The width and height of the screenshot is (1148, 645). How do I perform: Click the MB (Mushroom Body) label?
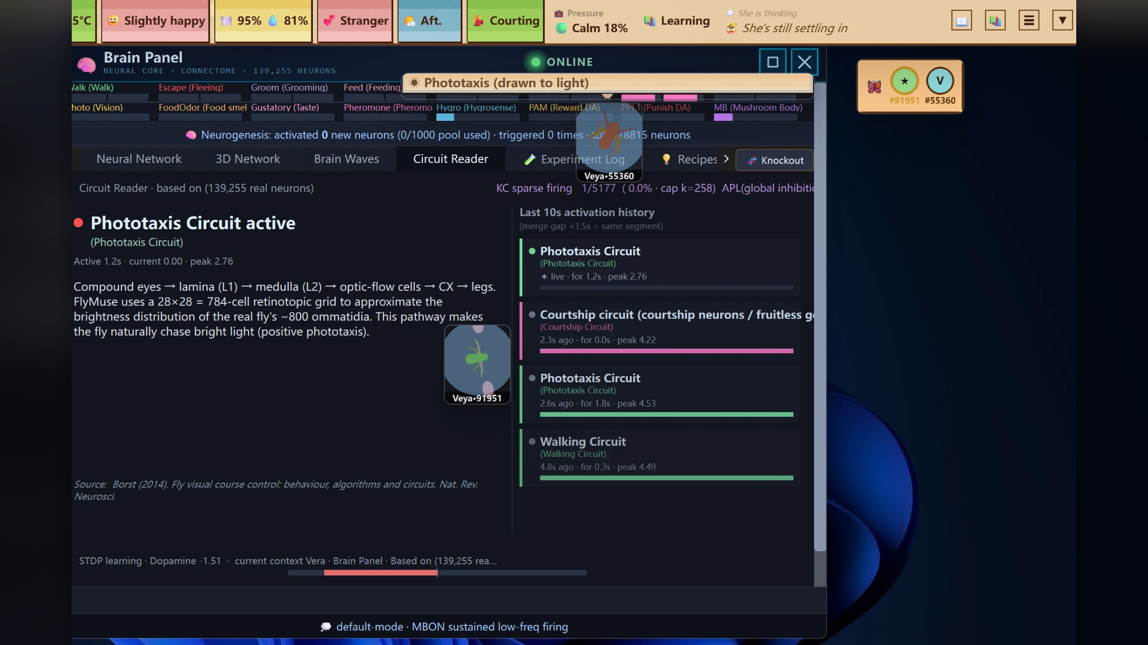758,107
